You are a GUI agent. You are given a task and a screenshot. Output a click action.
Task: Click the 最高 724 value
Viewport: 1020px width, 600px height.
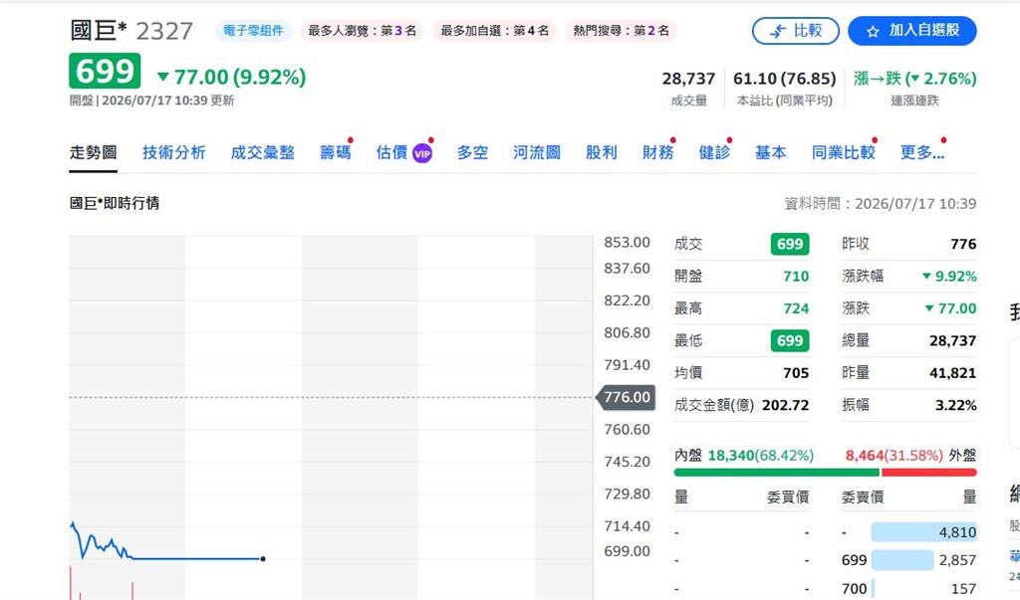[x=796, y=308]
